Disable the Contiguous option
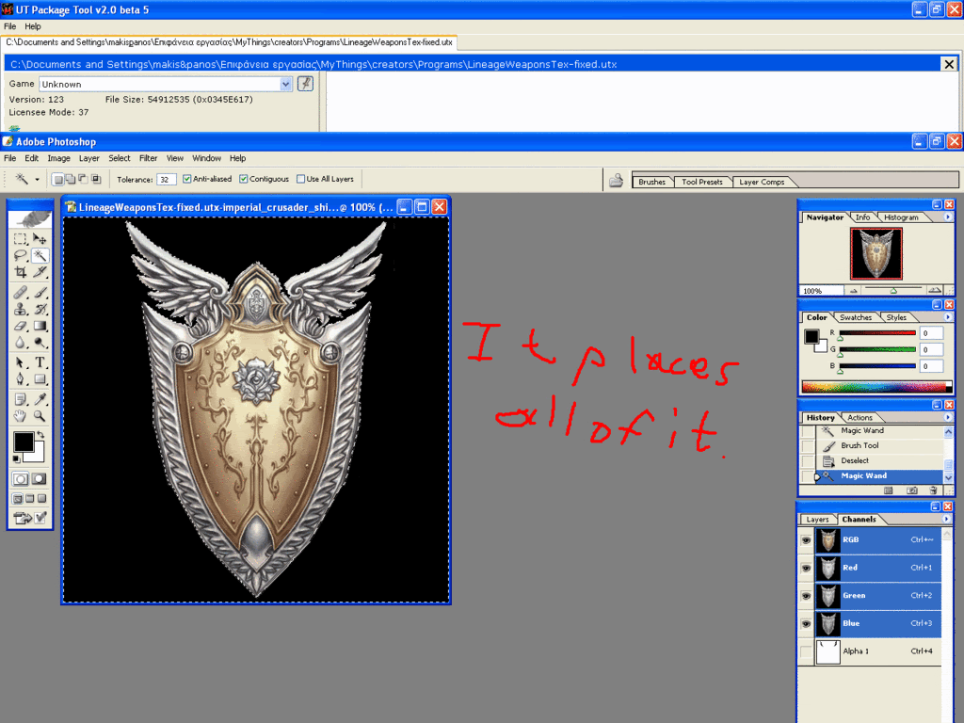 (x=244, y=179)
